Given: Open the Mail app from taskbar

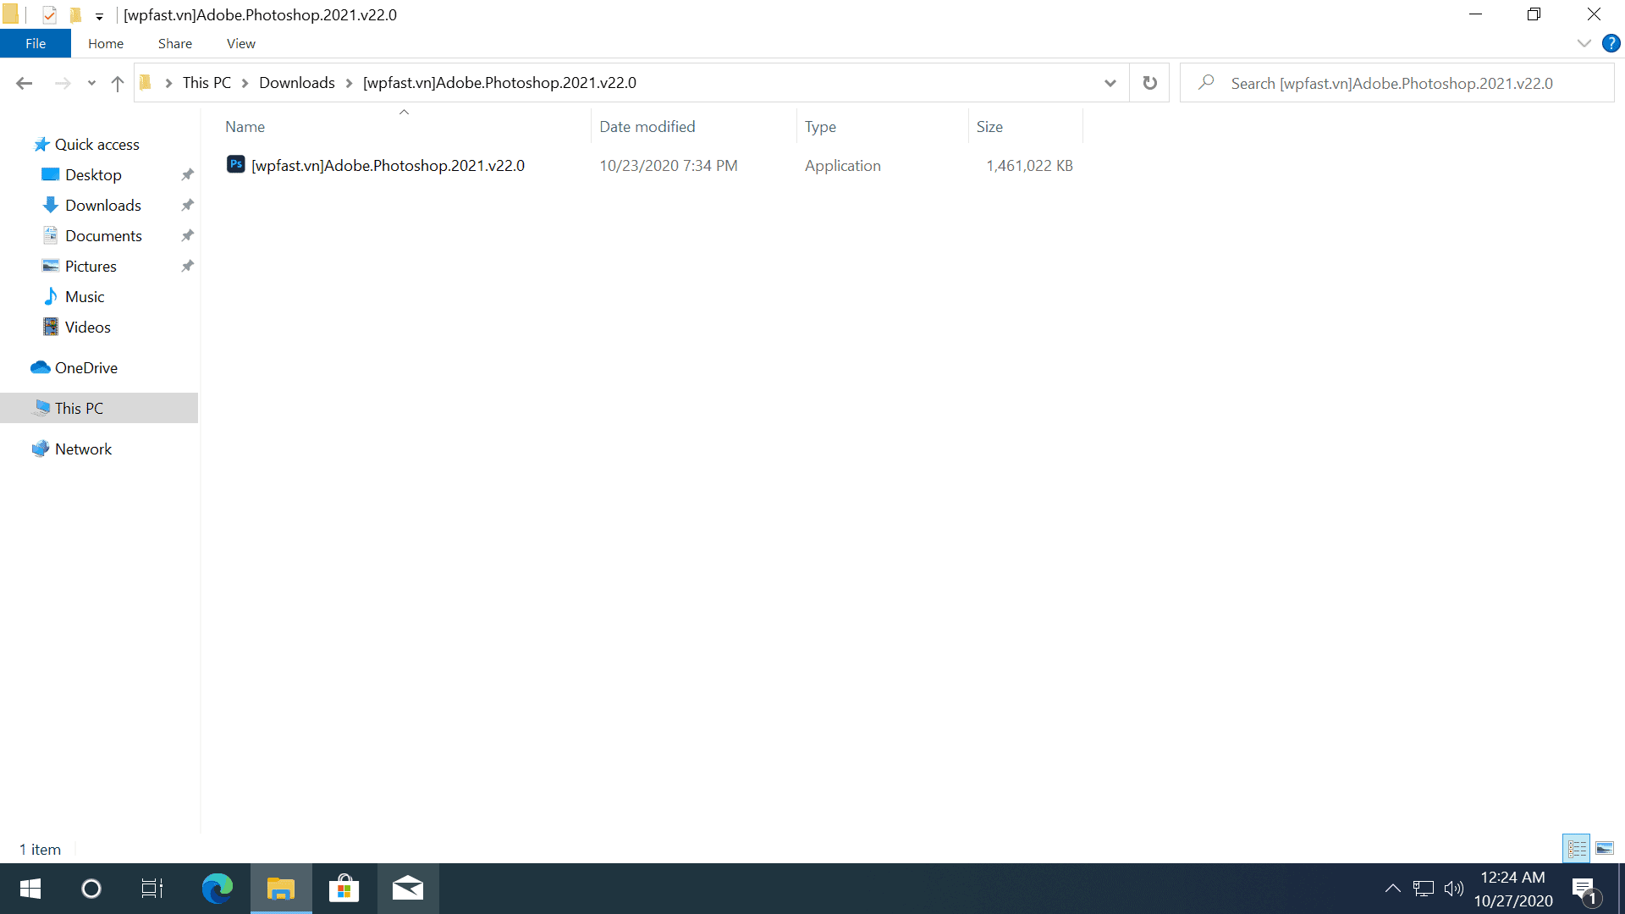Looking at the screenshot, I should point(408,889).
